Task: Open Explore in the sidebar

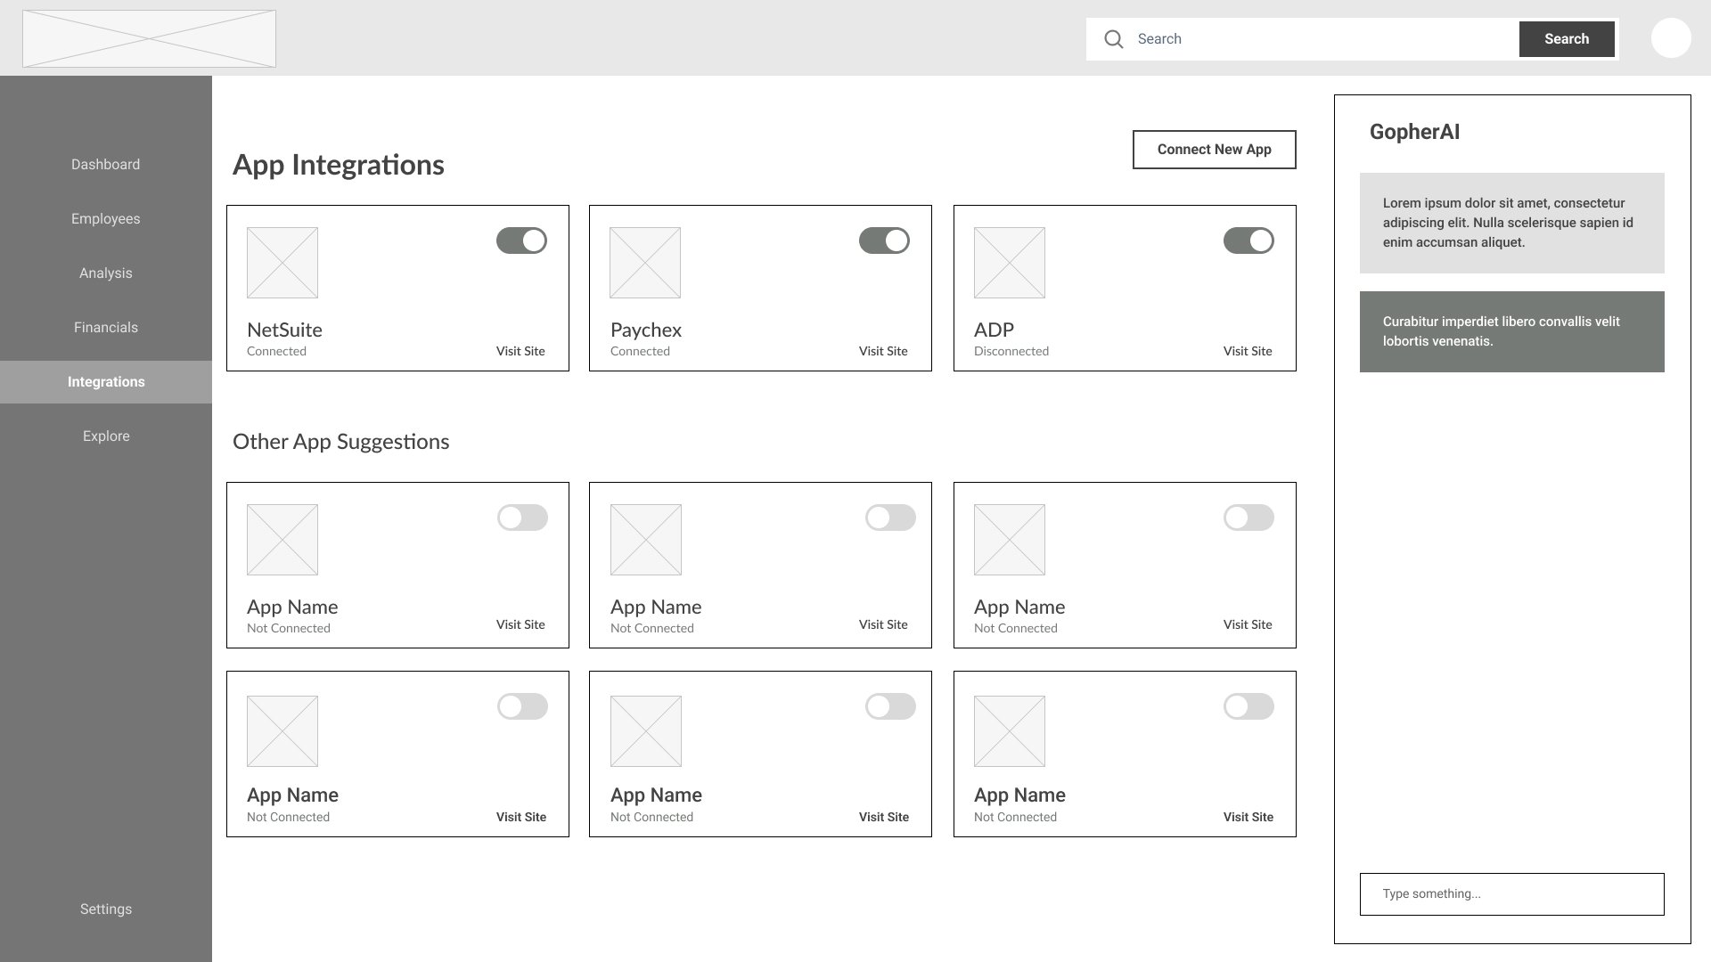Action: tap(106, 436)
